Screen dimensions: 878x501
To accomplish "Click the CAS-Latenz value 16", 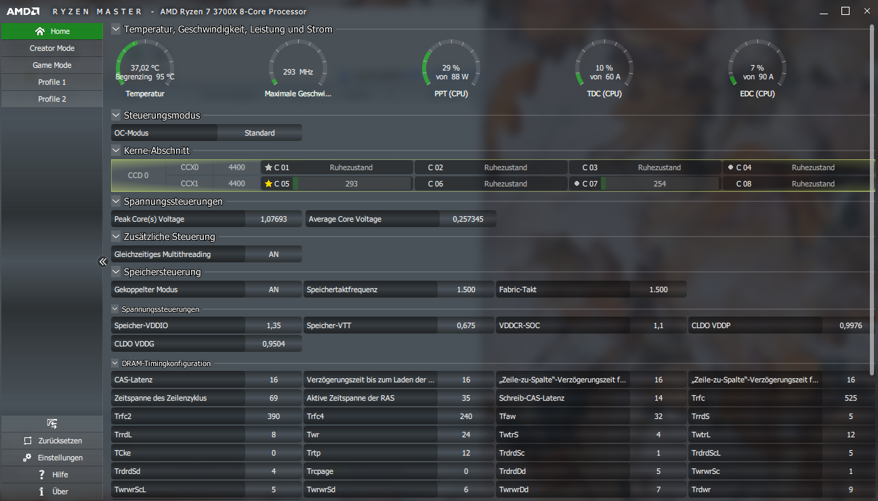I will coord(274,380).
